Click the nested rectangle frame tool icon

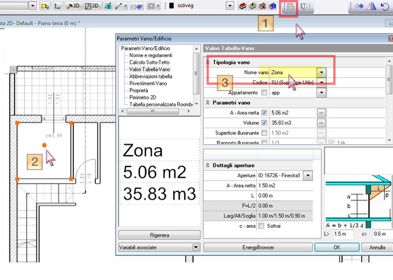tap(151, 6)
